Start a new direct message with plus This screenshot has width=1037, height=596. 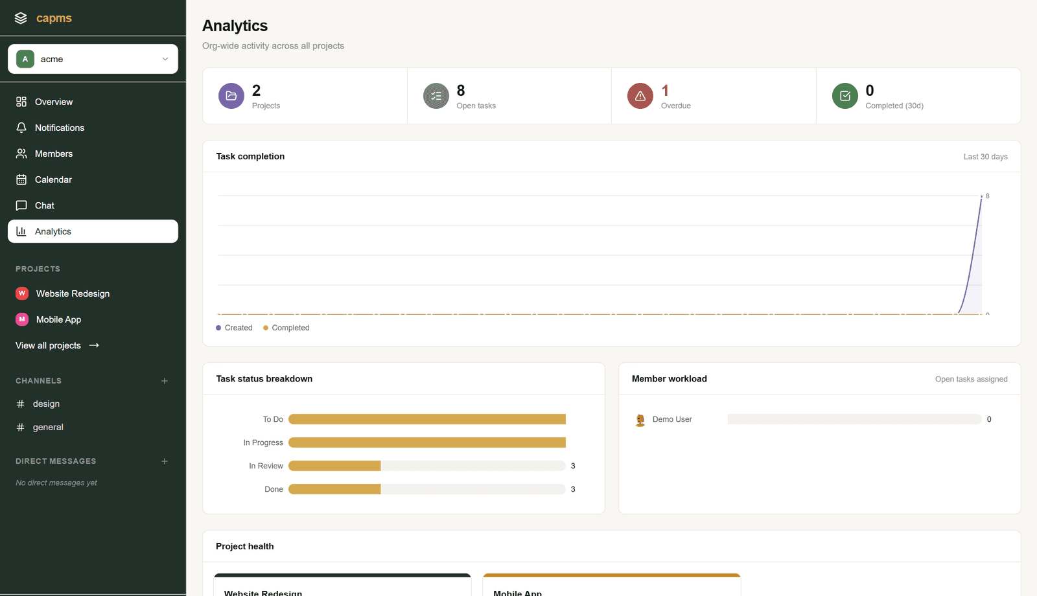pos(165,461)
